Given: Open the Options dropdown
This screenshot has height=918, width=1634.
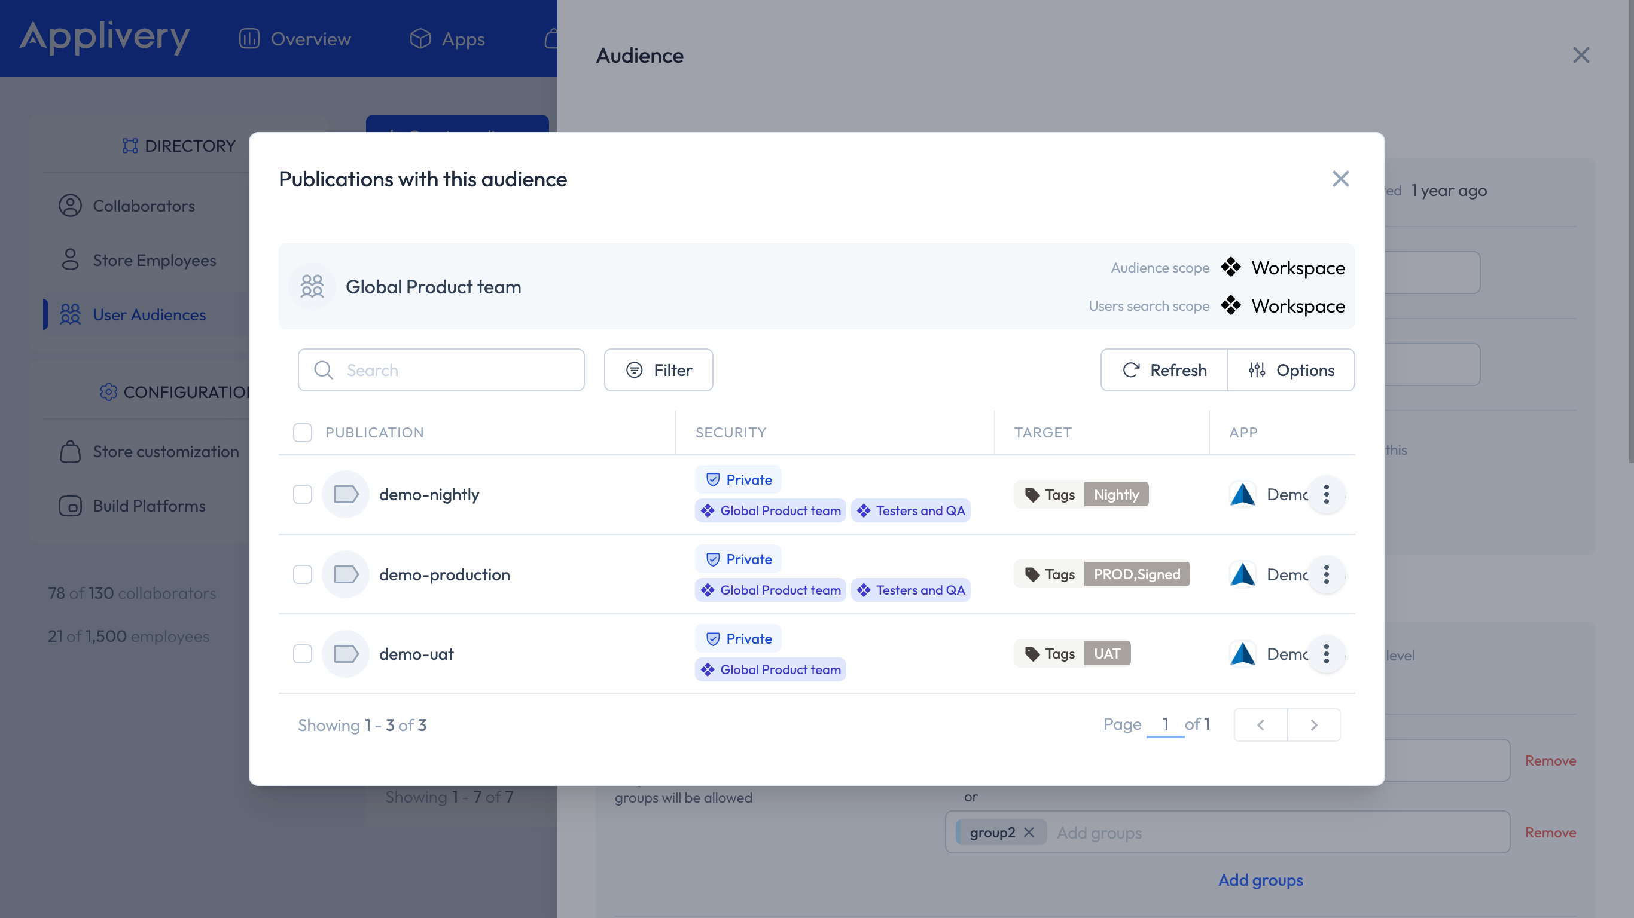Looking at the screenshot, I should click(x=1291, y=370).
